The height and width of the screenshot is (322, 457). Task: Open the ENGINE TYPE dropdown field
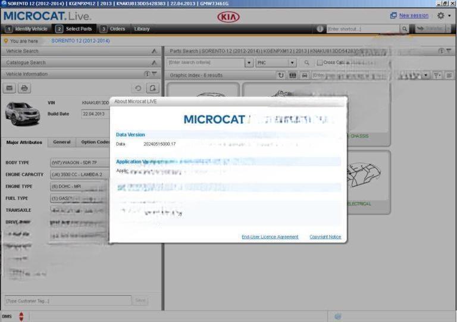coord(80,186)
